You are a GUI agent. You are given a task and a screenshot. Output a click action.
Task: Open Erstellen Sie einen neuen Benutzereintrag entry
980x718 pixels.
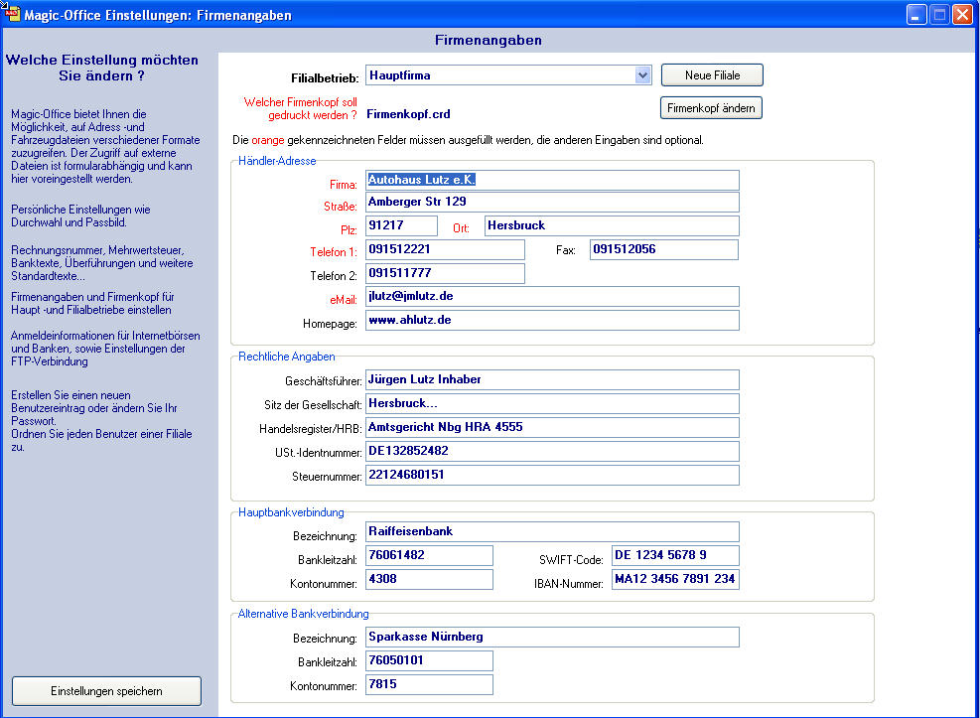(x=101, y=421)
